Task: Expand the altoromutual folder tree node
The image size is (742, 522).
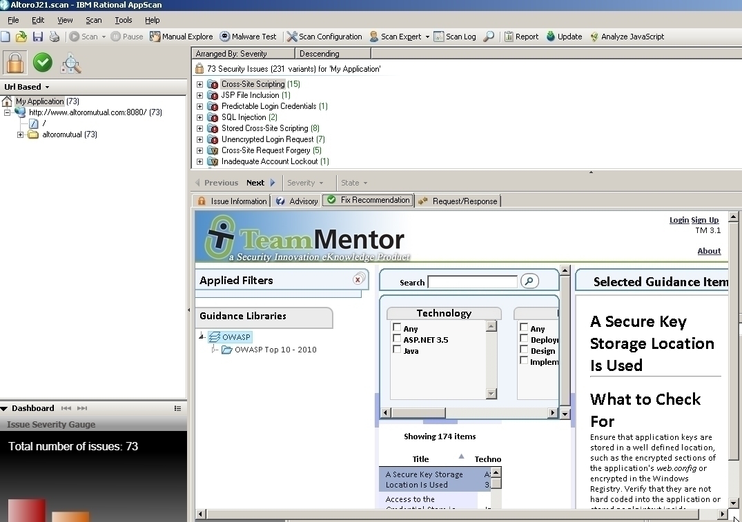Action: coord(21,134)
